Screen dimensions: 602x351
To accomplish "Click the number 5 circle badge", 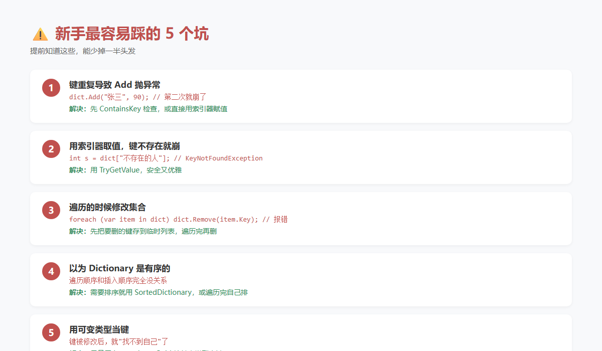I will click(51, 332).
